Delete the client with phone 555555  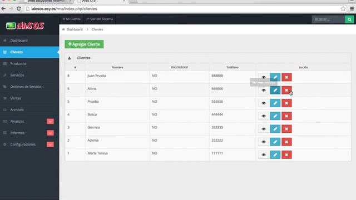click(x=286, y=103)
